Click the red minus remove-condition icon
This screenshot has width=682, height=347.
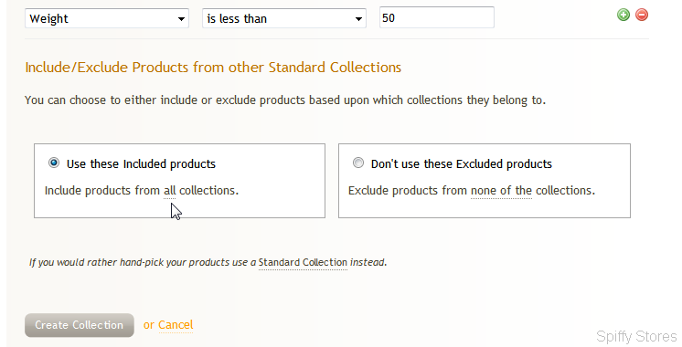(x=642, y=15)
